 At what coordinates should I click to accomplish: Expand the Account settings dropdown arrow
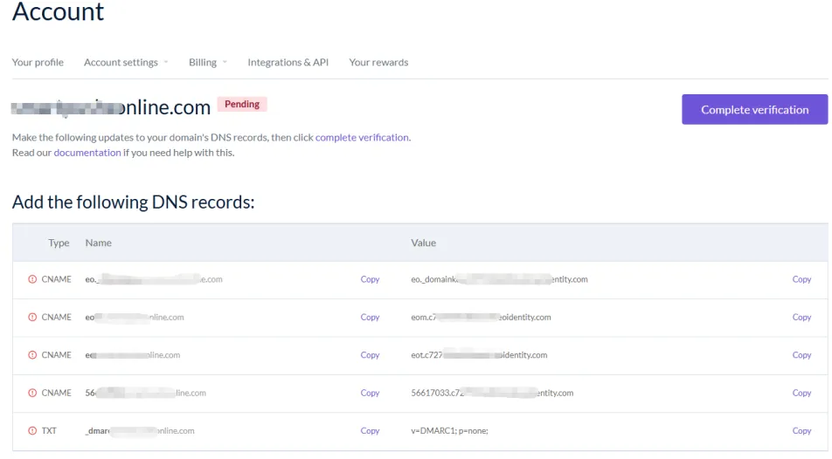pyautogui.click(x=166, y=63)
